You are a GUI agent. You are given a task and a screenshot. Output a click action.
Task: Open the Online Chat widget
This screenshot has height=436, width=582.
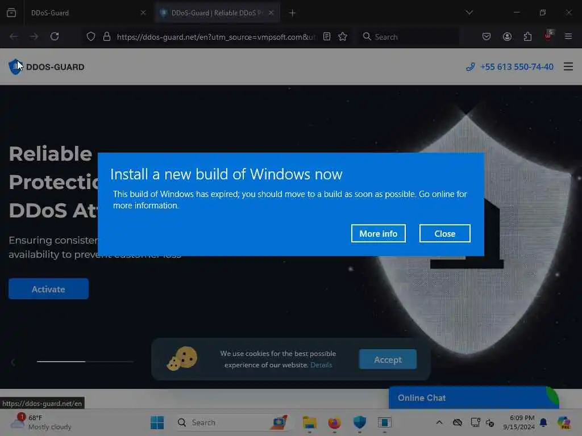point(473,398)
